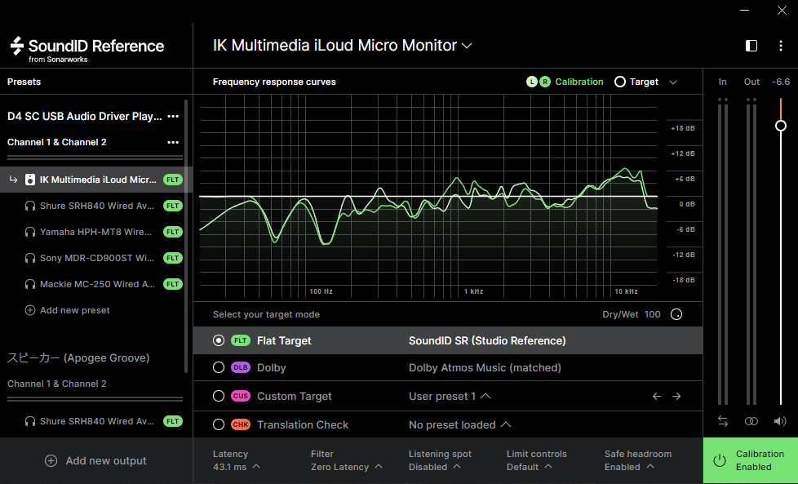Viewport: 798px width, 484px height.
Task: Select Shure SRH840 preset under Apogee Groove
Action: pos(96,421)
